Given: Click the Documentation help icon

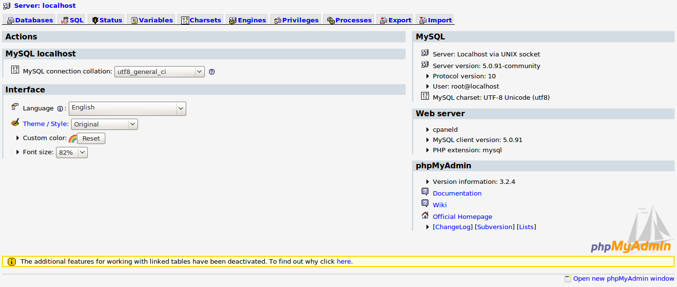Looking at the screenshot, I should 425,192.
